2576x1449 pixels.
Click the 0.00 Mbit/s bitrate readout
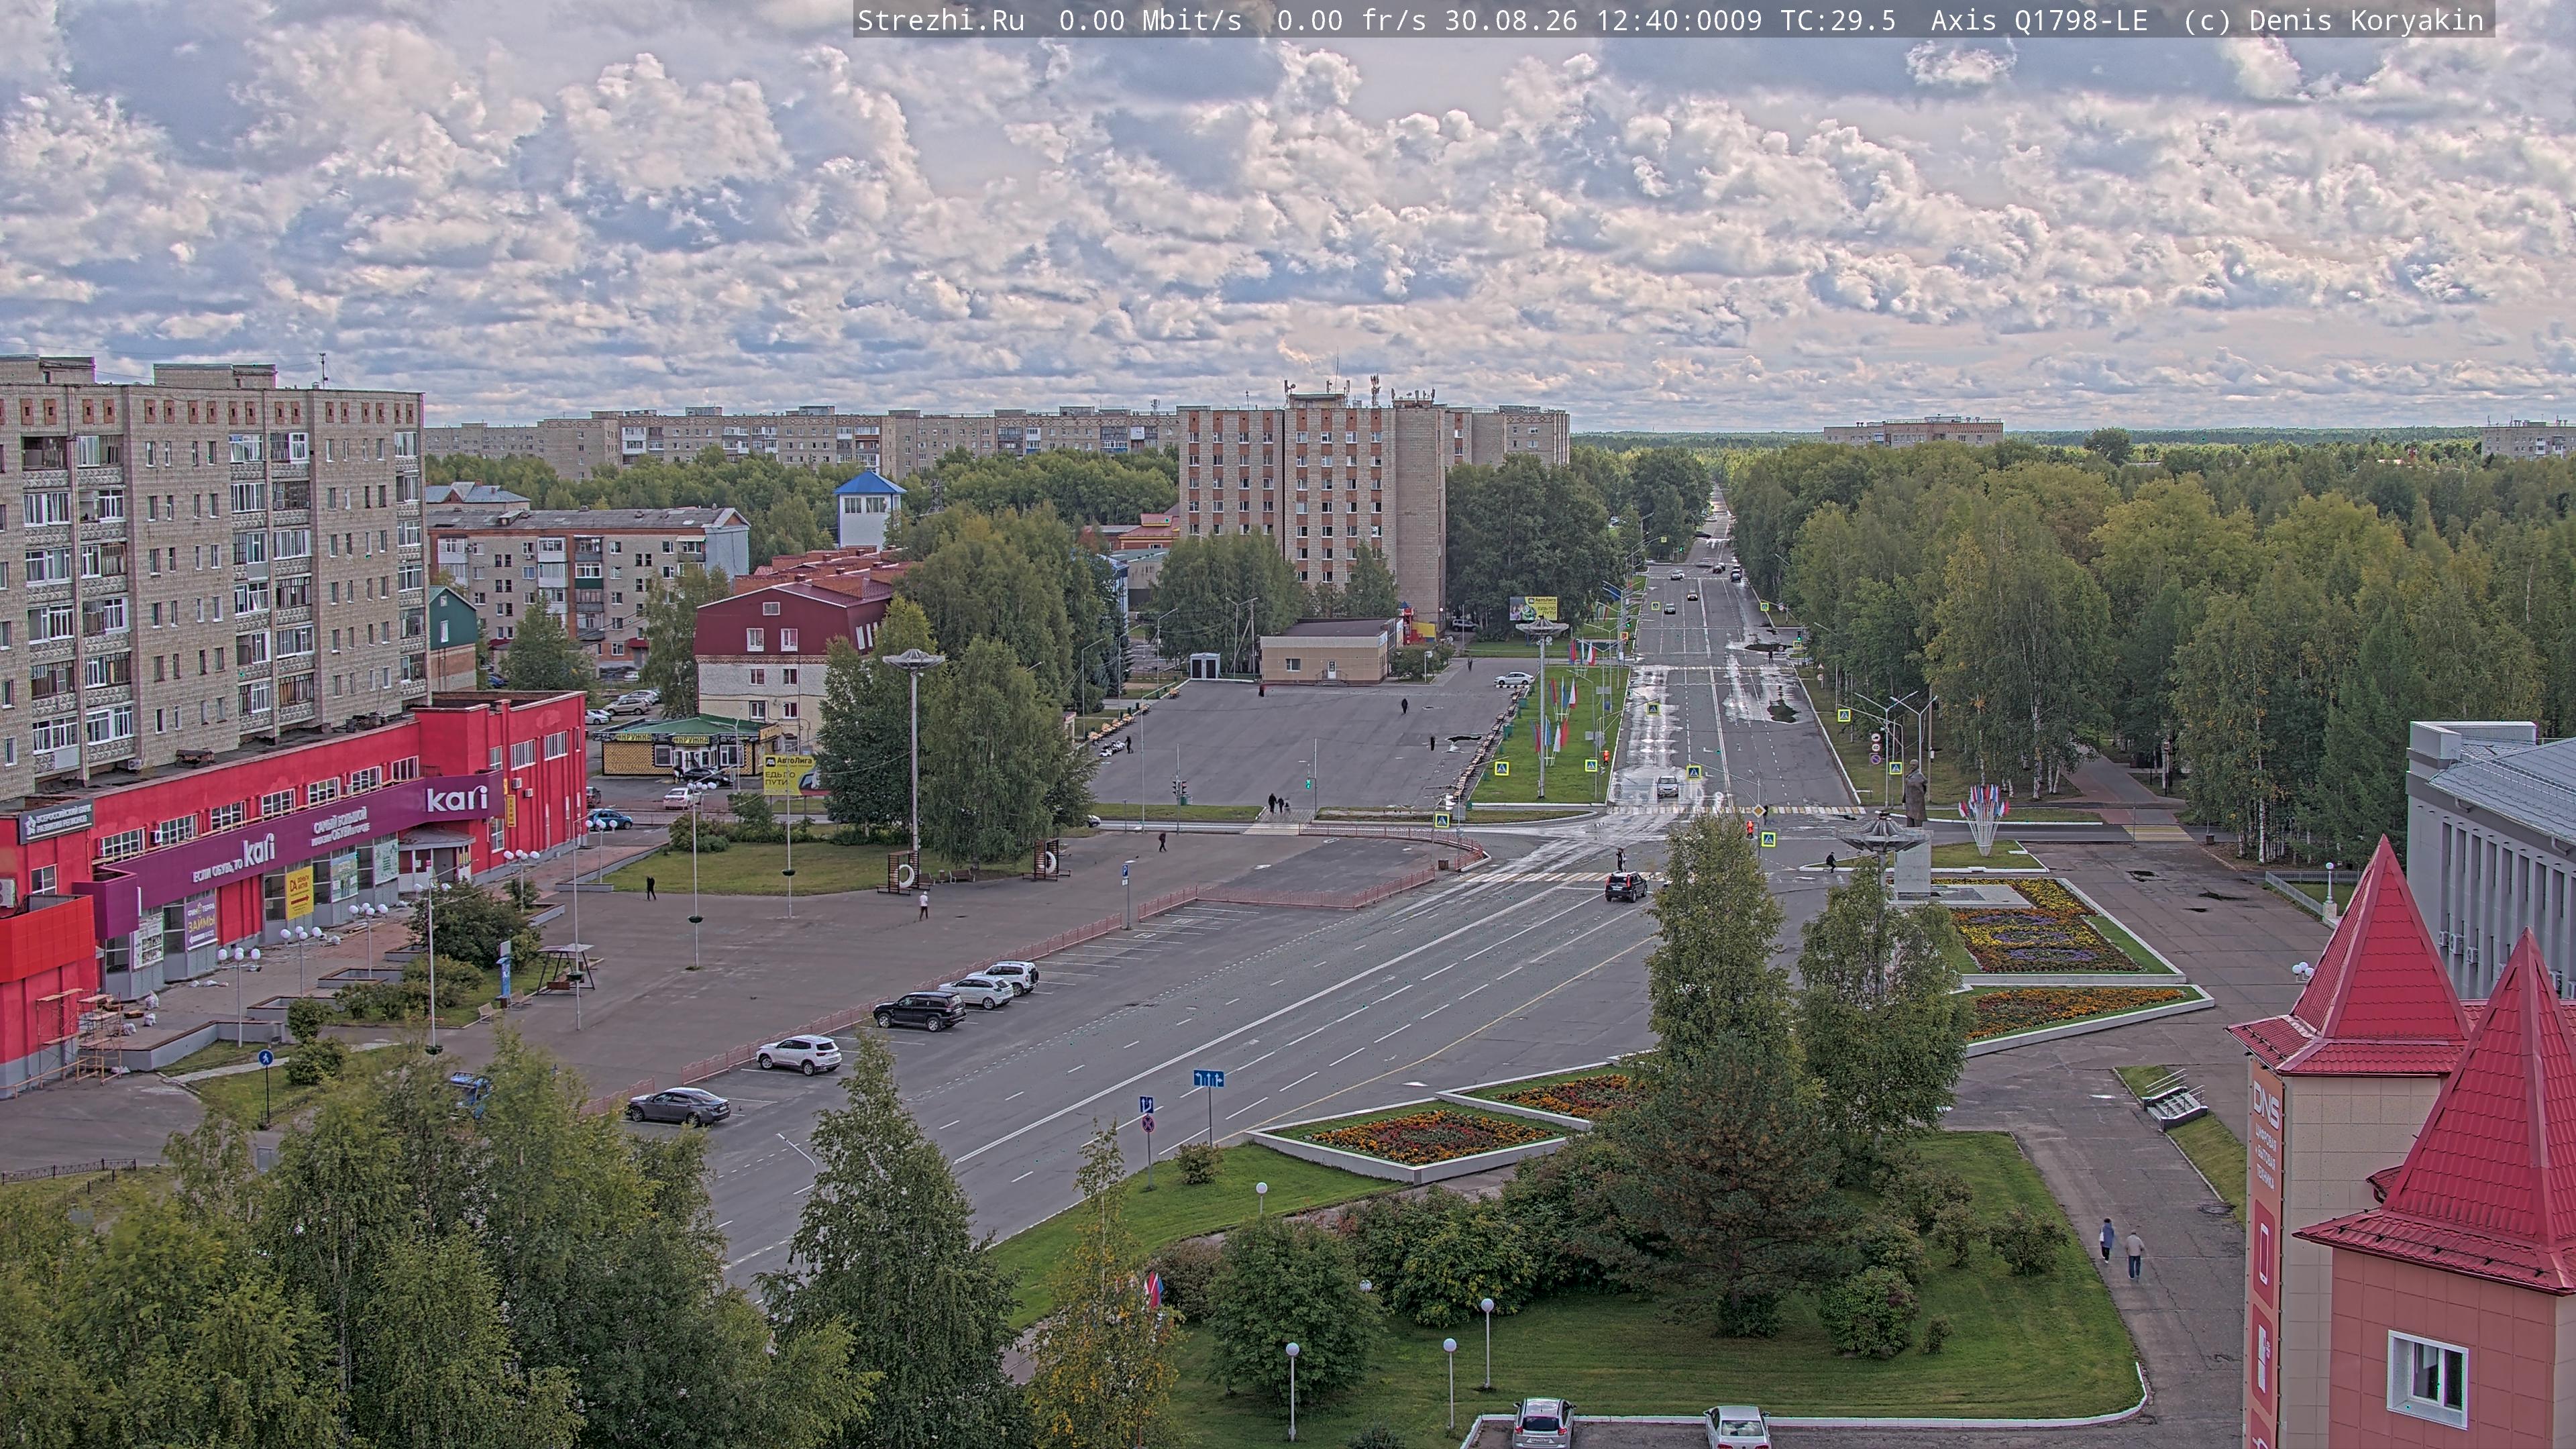point(1150,21)
